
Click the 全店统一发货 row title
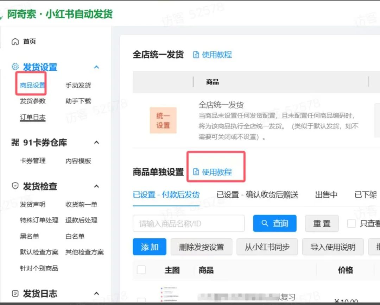pyautogui.click(x=221, y=105)
